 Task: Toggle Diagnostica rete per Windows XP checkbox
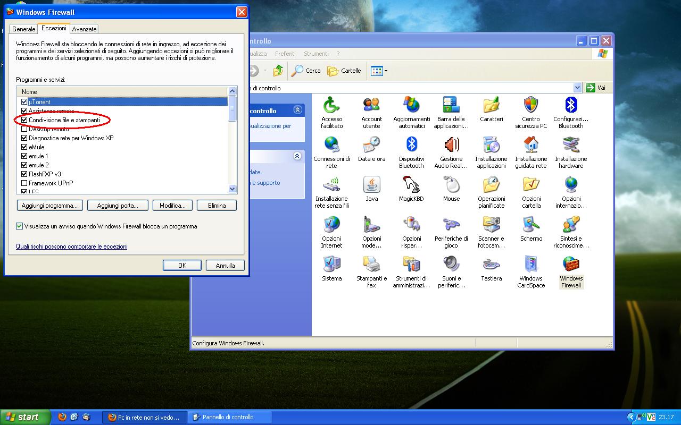pos(24,138)
